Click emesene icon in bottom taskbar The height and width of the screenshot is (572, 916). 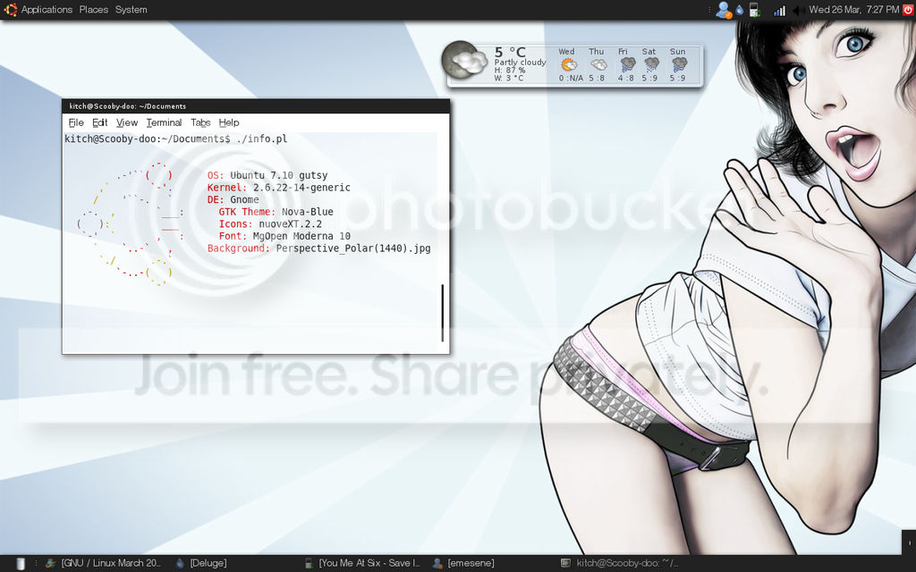coord(437,563)
